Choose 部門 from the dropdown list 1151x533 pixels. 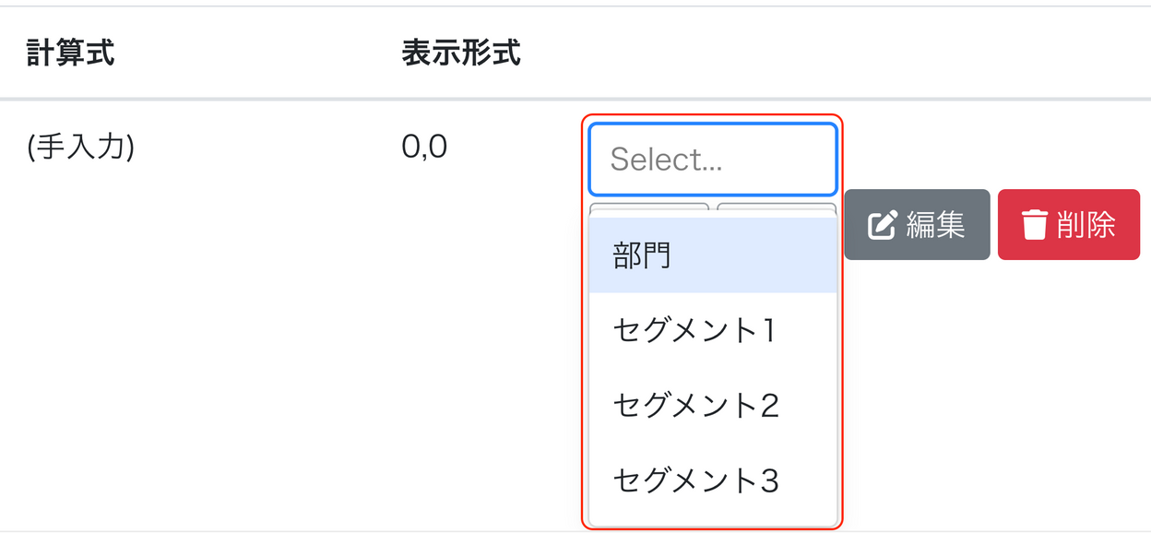point(713,255)
